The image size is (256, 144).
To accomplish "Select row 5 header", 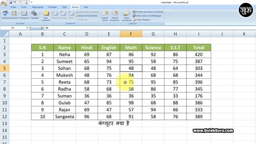I will click(4, 68).
